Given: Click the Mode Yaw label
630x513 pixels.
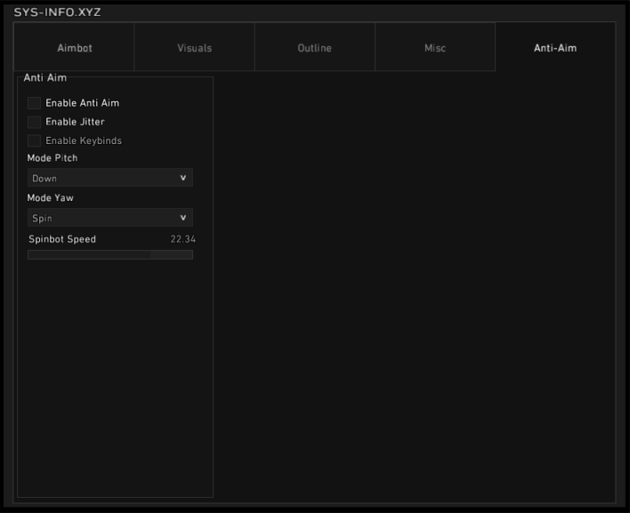Looking at the screenshot, I should [50, 198].
